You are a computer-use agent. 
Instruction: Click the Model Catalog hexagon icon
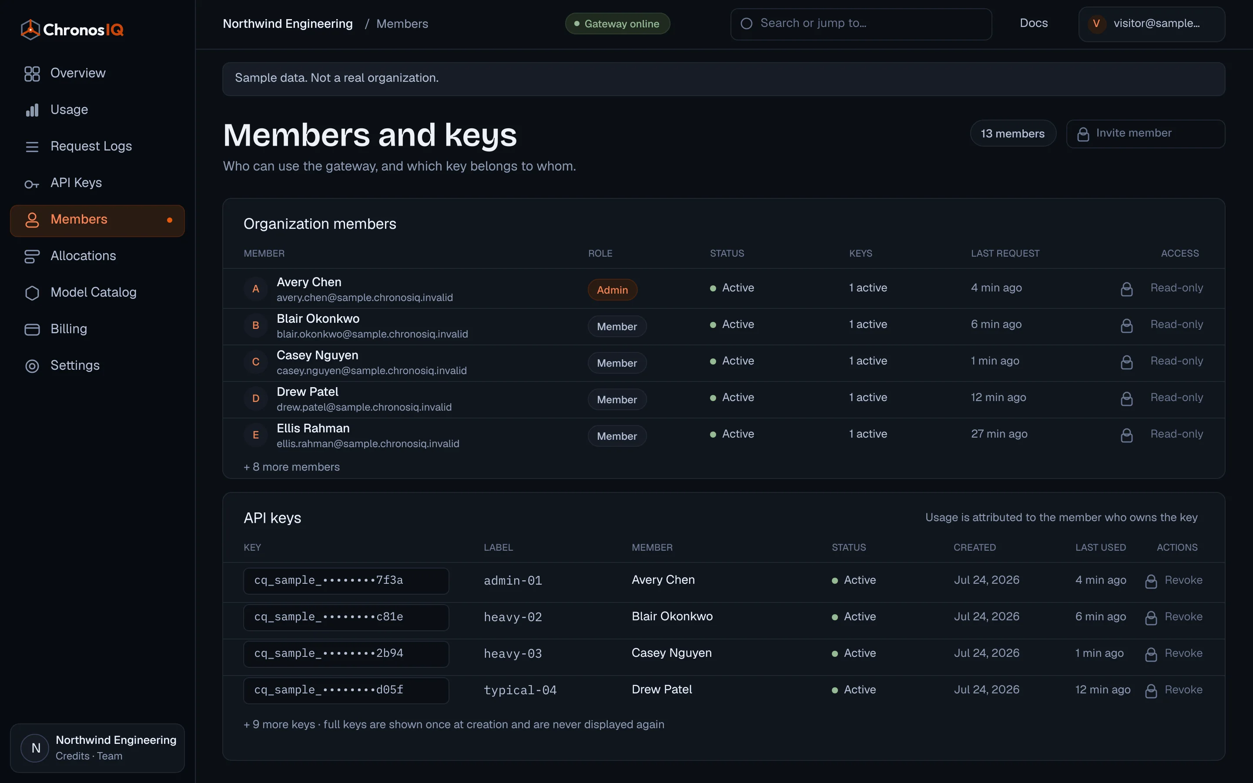coord(32,293)
